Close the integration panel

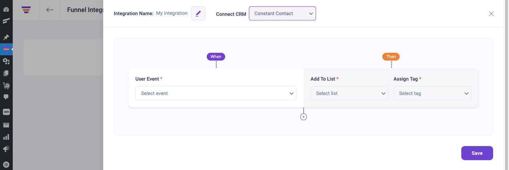[x=491, y=14]
